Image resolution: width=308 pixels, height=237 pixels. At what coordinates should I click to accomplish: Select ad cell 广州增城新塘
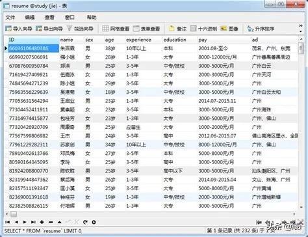click(x=274, y=197)
